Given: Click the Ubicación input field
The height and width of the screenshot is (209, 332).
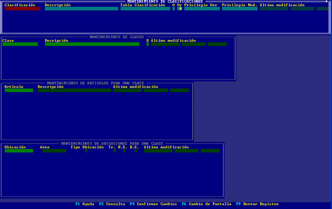Looking at the screenshot, I should pyautogui.click(x=19, y=151).
